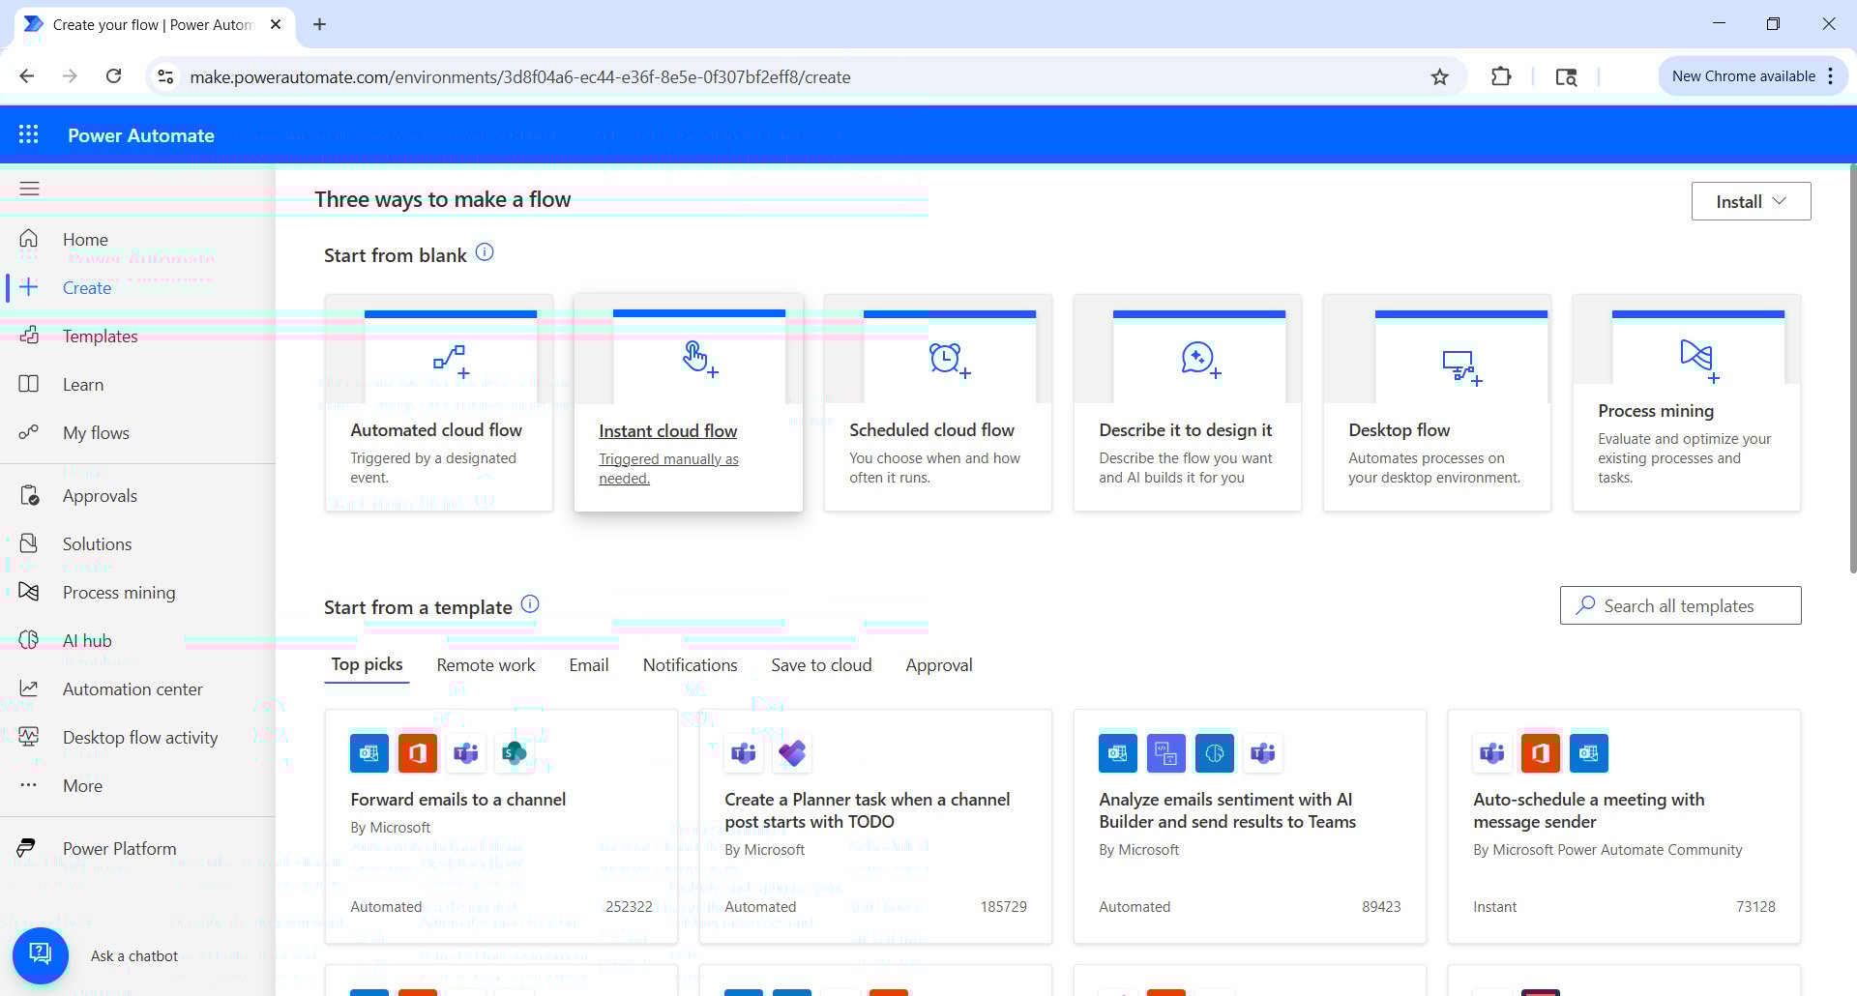Click info icon beside Start from blank
This screenshot has width=1857, height=996.
pos(485,252)
